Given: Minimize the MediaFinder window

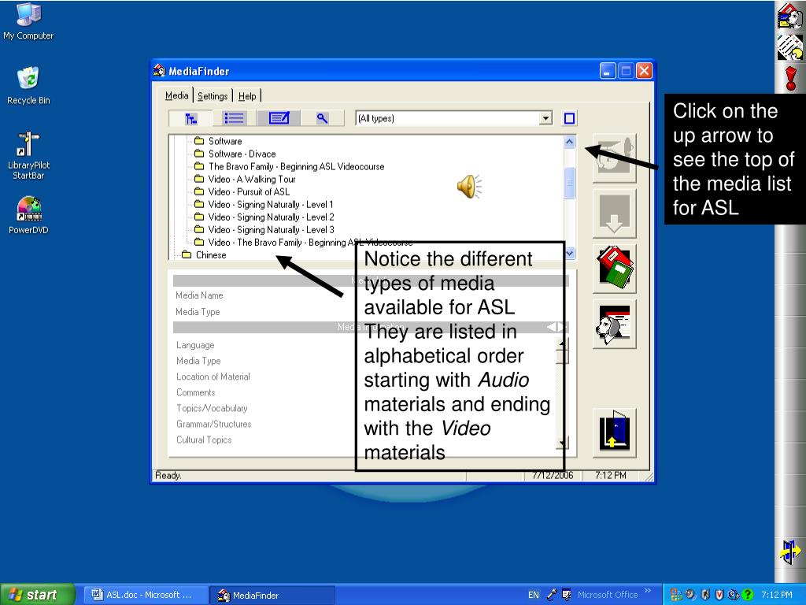Looking at the screenshot, I should click(608, 70).
